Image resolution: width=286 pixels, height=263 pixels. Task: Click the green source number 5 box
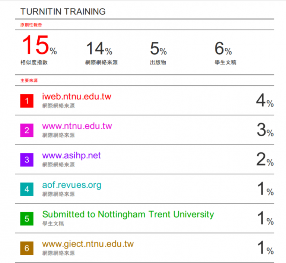27,219
